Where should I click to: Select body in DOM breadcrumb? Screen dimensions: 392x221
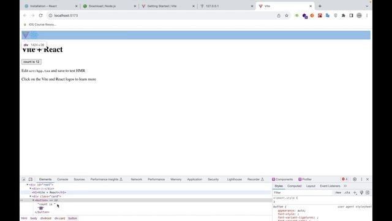pyautogui.click(x=34, y=219)
